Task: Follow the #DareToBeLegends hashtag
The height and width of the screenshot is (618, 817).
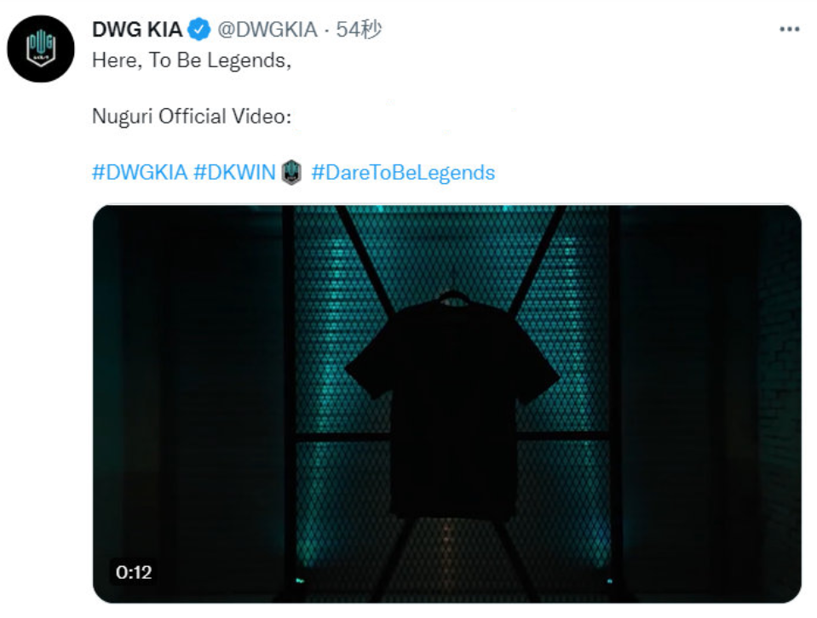Action: tap(403, 172)
